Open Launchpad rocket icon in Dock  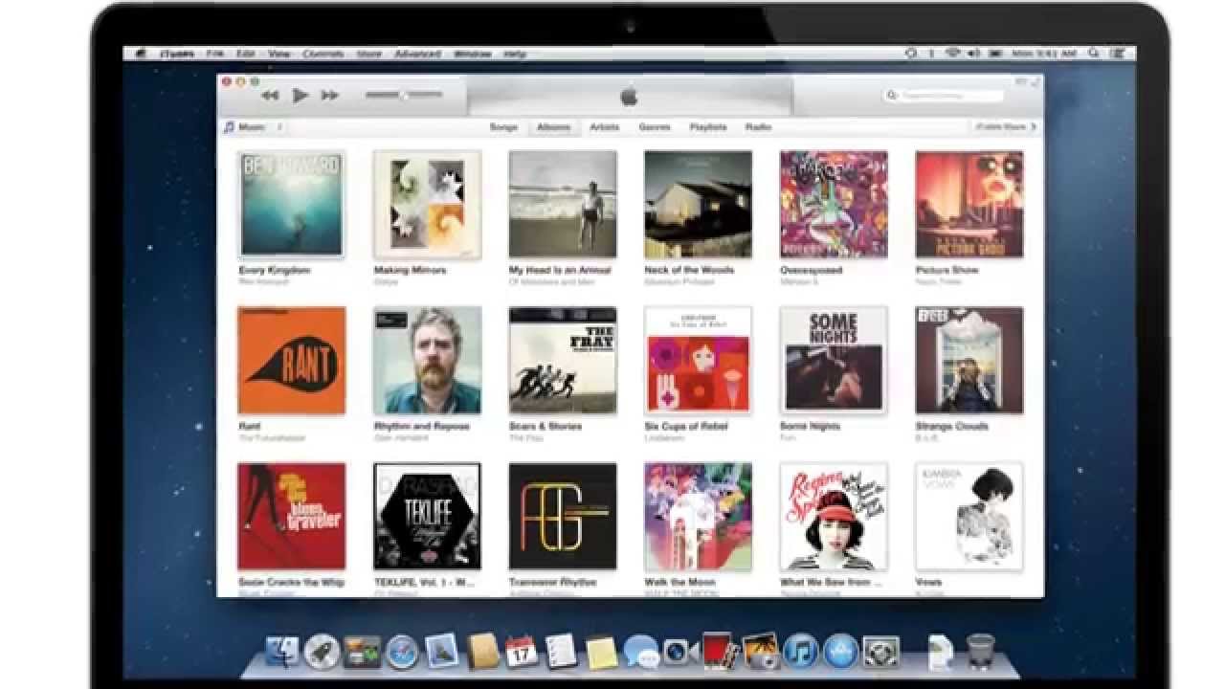[x=322, y=652]
